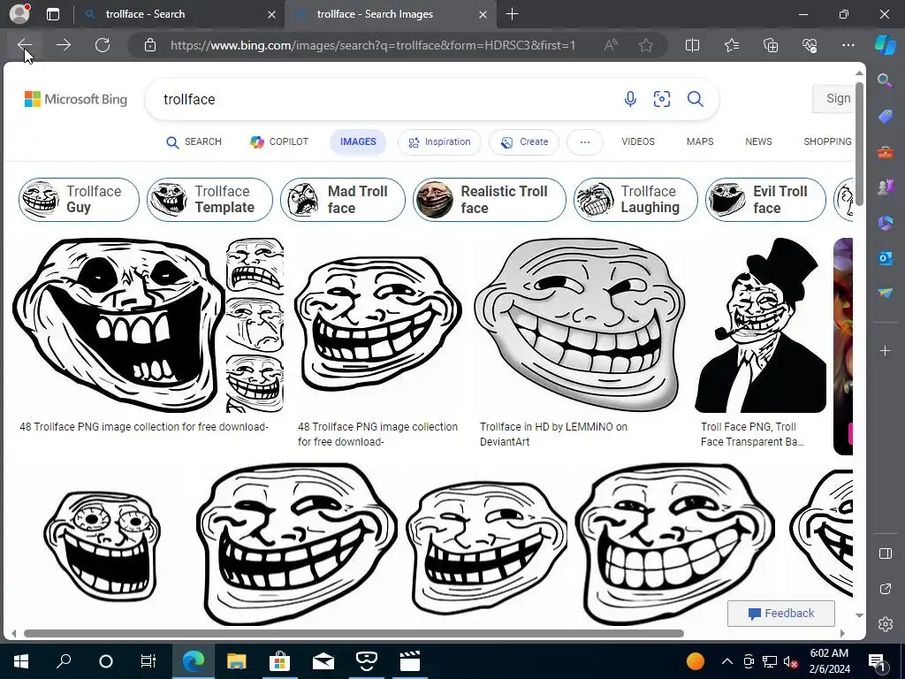Select the Mad Troll face chip
Screen dimensions: 905x679
click(343, 200)
